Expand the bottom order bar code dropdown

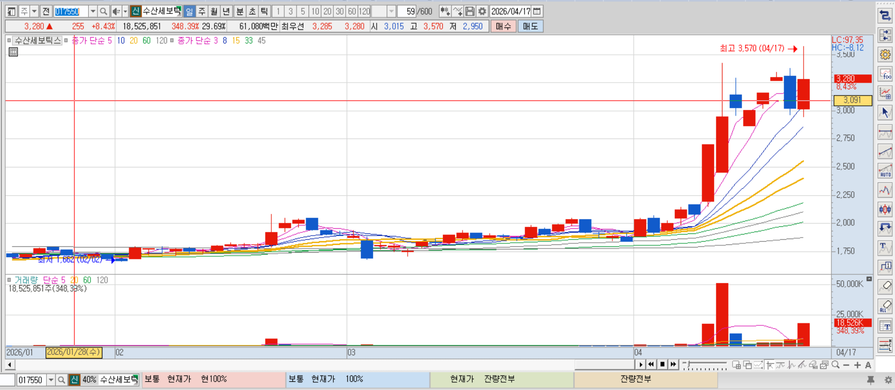click(51, 380)
